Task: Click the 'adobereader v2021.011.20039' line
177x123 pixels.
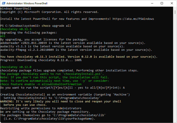Action: 73,43
